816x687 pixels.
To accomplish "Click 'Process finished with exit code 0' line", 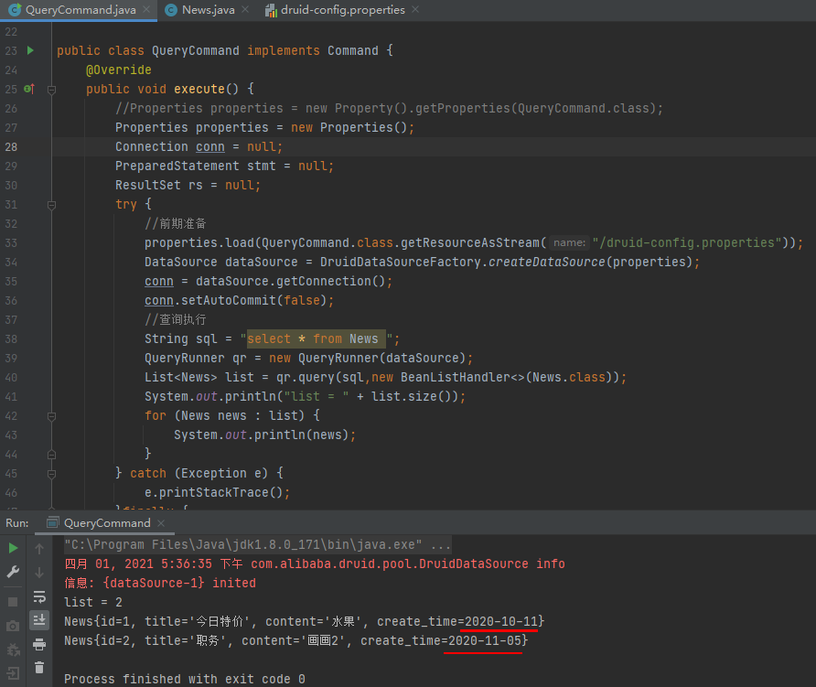I will [184, 679].
